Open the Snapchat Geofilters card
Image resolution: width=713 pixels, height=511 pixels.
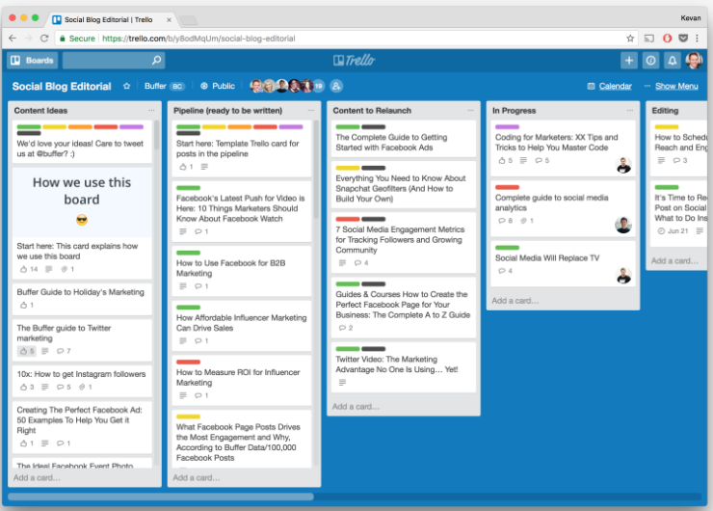pyautogui.click(x=404, y=185)
